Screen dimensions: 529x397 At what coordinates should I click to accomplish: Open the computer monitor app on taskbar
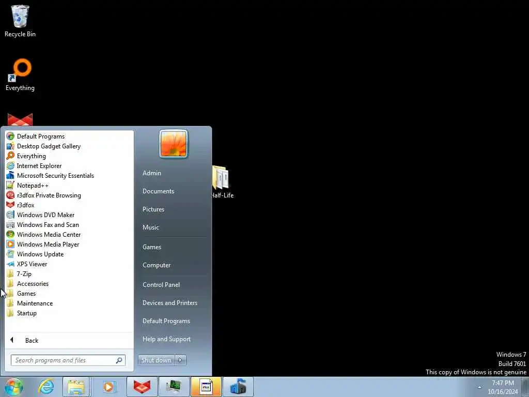174,387
